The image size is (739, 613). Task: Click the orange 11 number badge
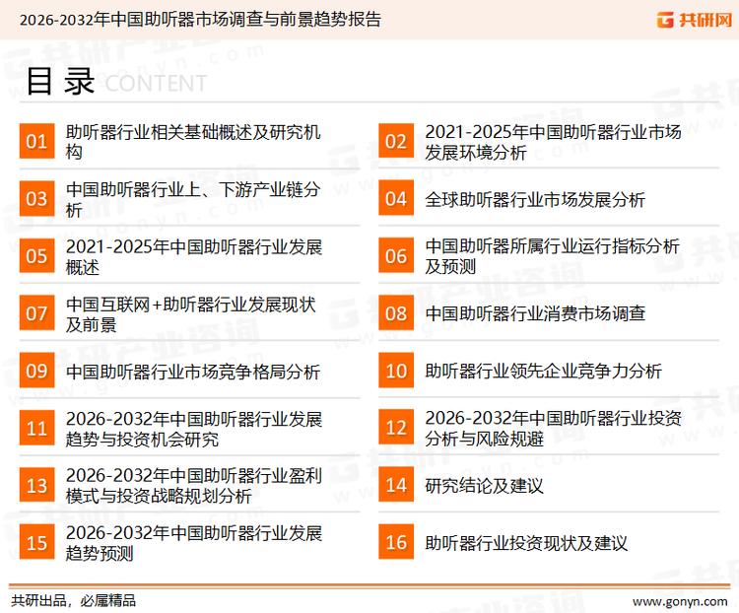(x=36, y=428)
